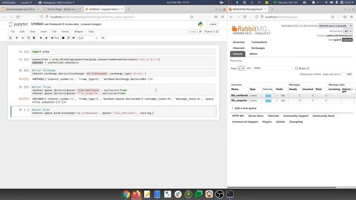Move the selected cell down
The image size is (356, 200).
[x=46, y=38]
